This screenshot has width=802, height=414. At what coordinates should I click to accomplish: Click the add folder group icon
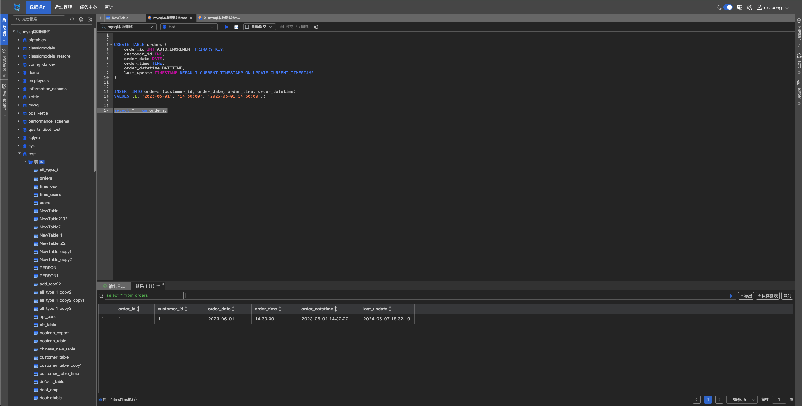(x=90, y=19)
